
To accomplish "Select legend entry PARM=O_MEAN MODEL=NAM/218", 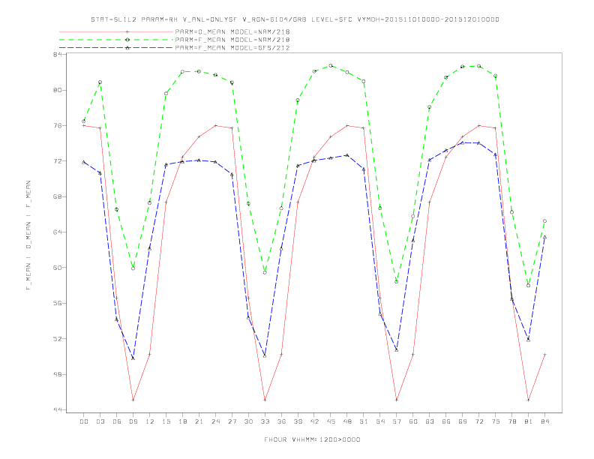I will point(232,31).
